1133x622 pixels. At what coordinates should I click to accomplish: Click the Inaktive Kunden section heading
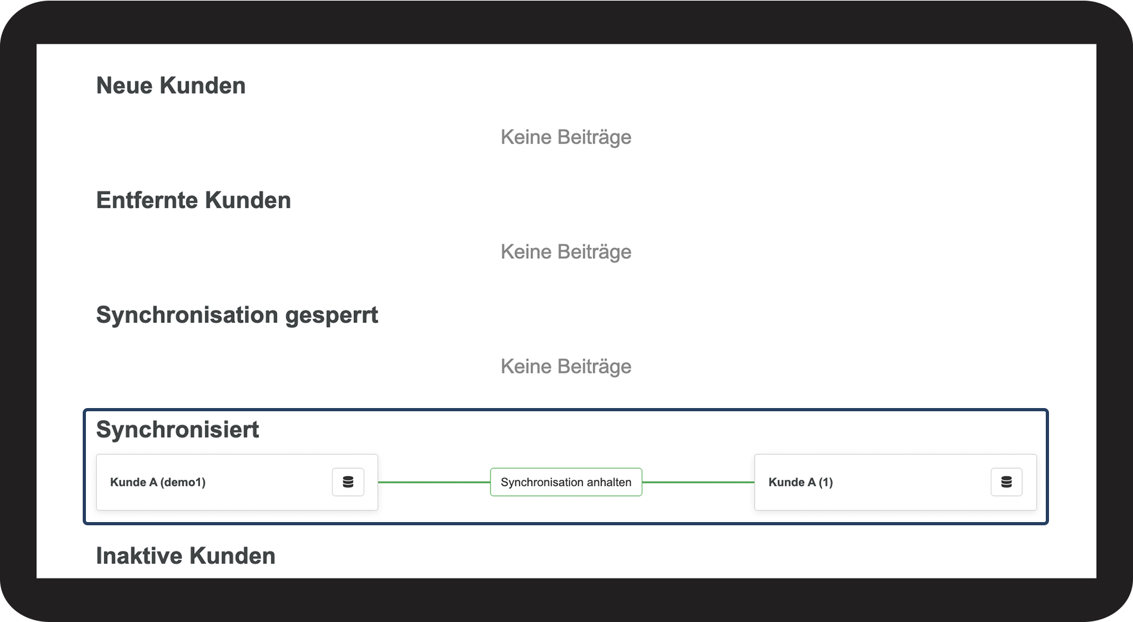[185, 556]
